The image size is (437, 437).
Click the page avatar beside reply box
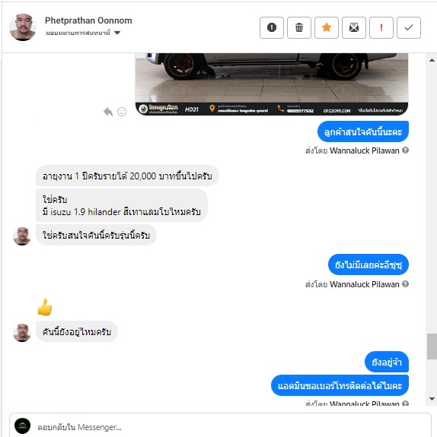23,426
